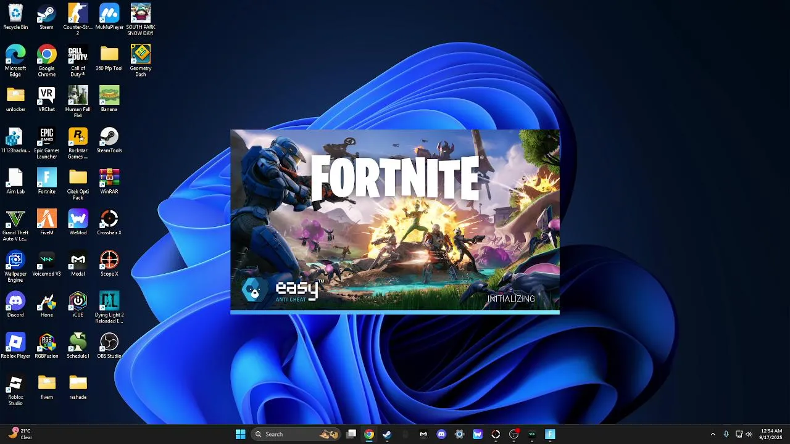
Task: Select the Grand Theft Auto V icon
Action: coord(15,225)
